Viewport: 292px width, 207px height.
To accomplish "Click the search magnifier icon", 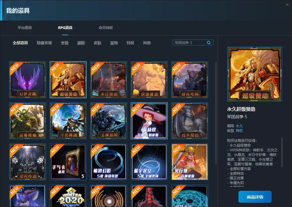I will pyautogui.click(x=209, y=43).
